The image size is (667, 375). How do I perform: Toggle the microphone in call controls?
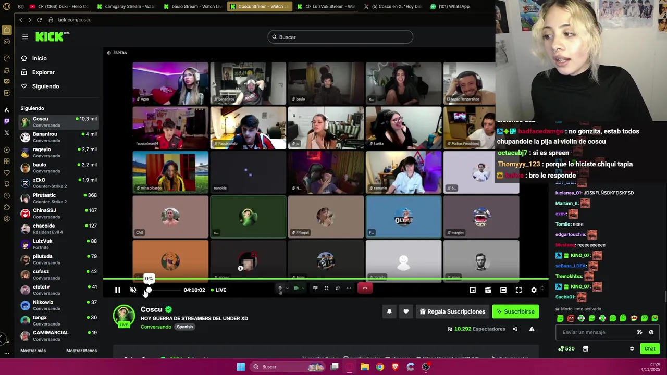[280, 288]
